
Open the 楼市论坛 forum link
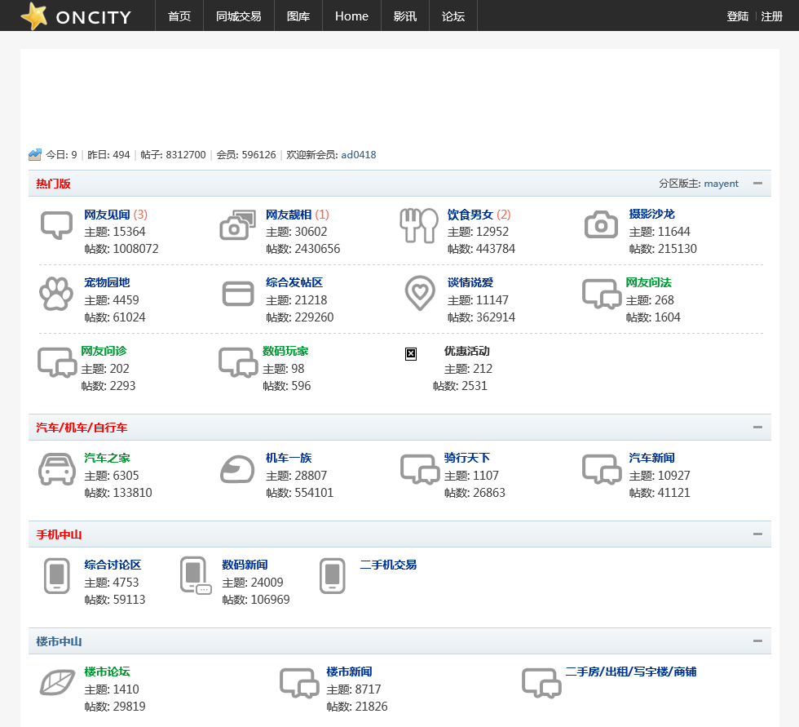point(107,672)
